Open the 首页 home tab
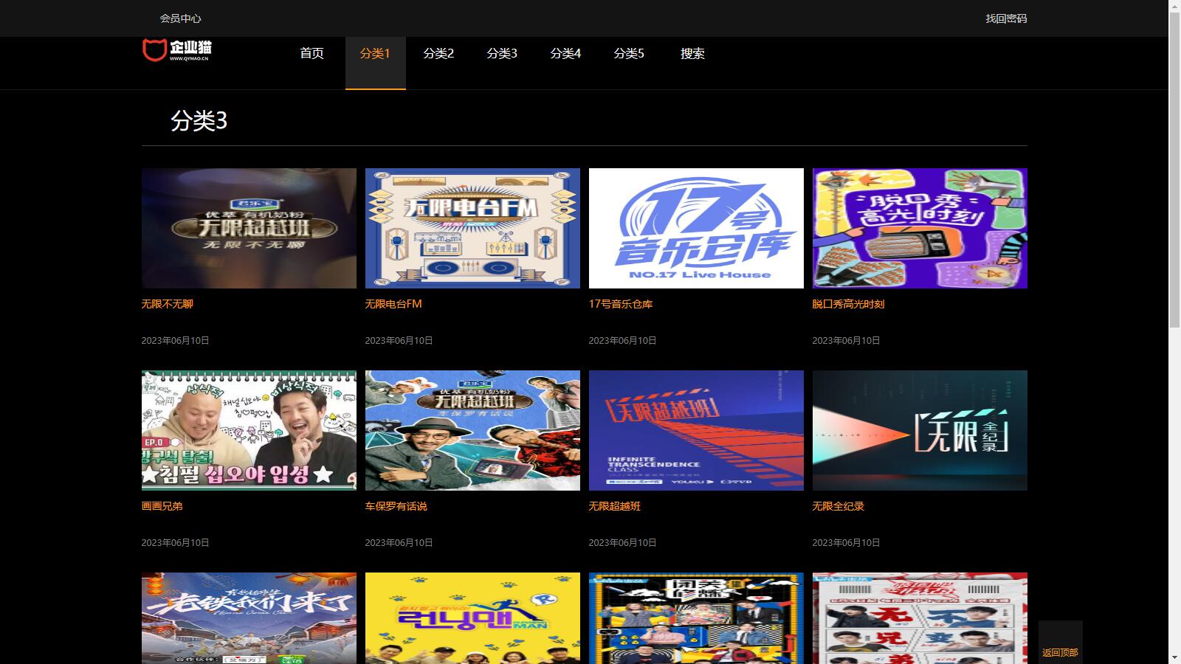Viewport: 1181px width, 664px height. coord(311,53)
